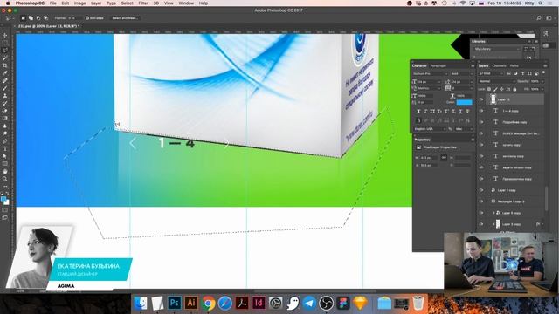Select the Healing Brush tool

(5, 80)
